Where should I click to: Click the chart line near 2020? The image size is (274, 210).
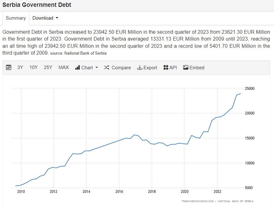pos(187,144)
